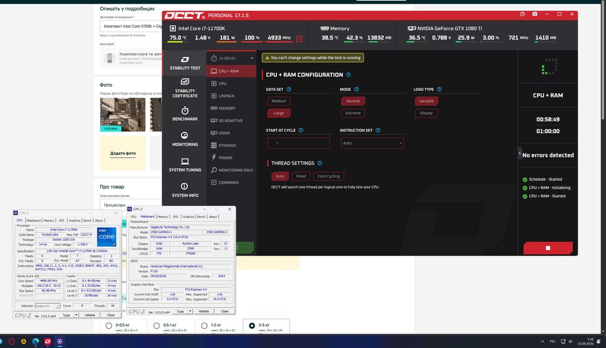Viewport: 606px width, 348px height.
Task: Open the Tools dropdown arrow in left CPU-Z window
Action: (x=76, y=315)
